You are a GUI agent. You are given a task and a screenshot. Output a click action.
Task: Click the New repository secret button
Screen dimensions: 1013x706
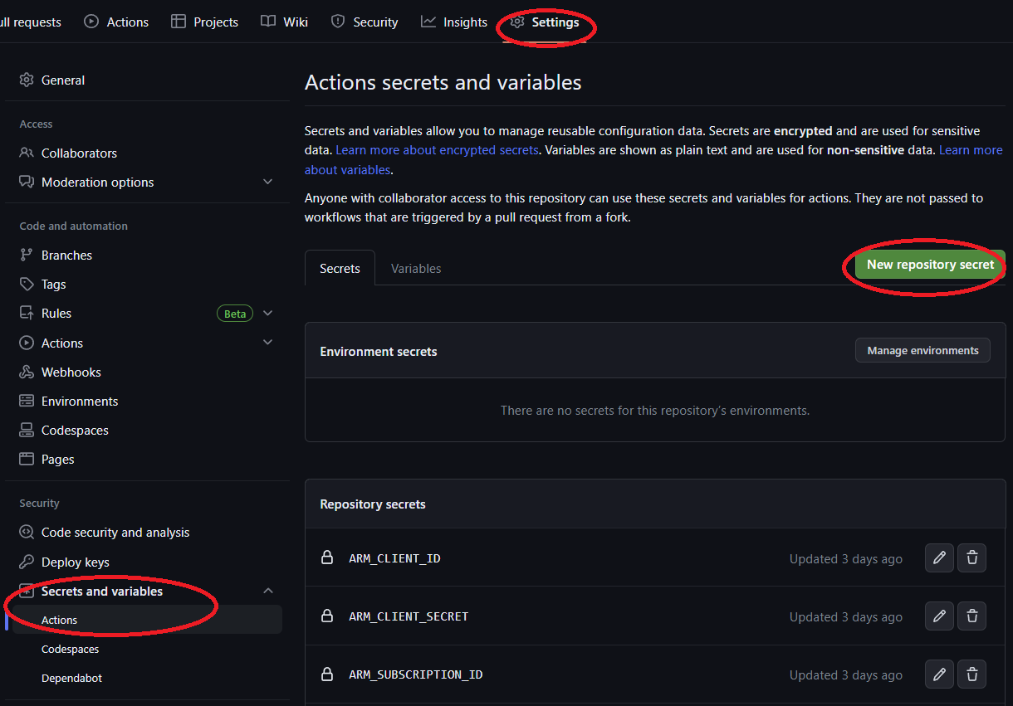(x=928, y=265)
